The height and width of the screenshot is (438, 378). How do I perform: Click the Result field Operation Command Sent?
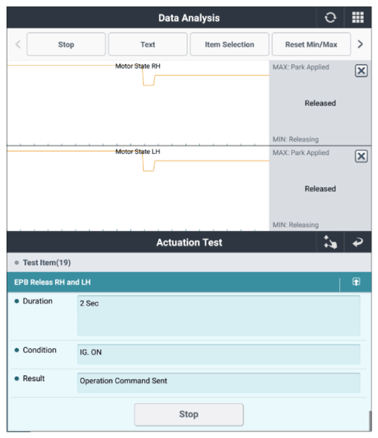tap(218, 383)
